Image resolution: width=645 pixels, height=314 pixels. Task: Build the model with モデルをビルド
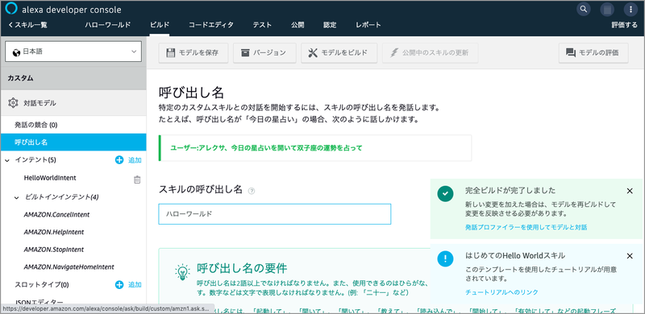coord(339,52)
